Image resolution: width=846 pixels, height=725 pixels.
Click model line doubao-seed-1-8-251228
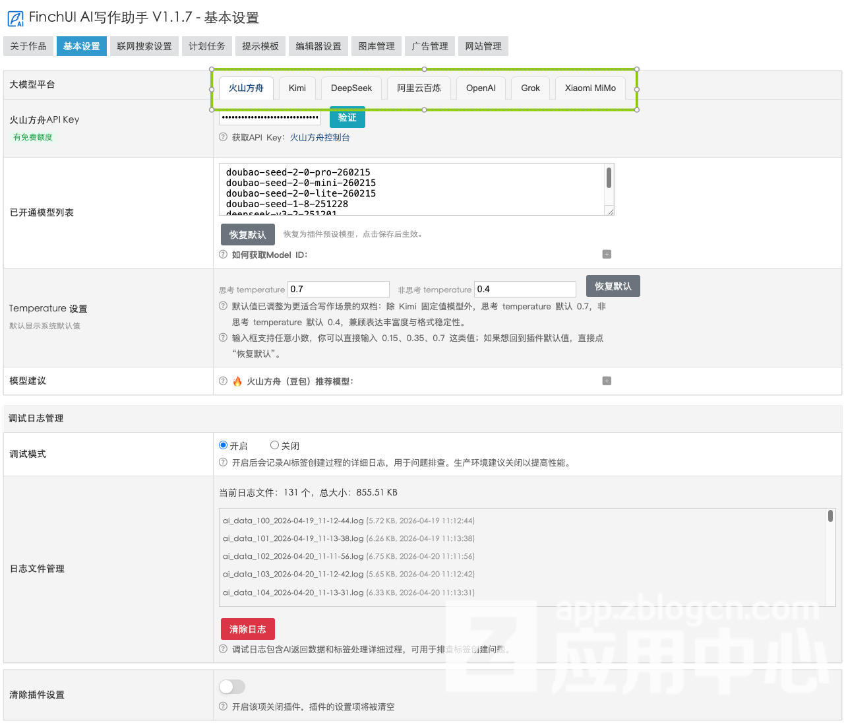287,204
